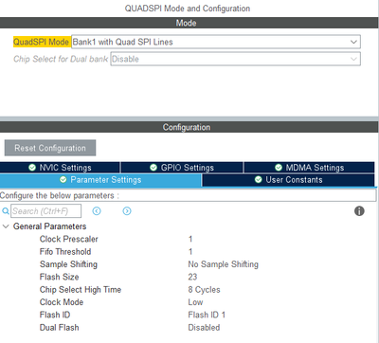Click the 8 Cycles value
Screen dimensions: 379x343
click(x=204, y=290)
